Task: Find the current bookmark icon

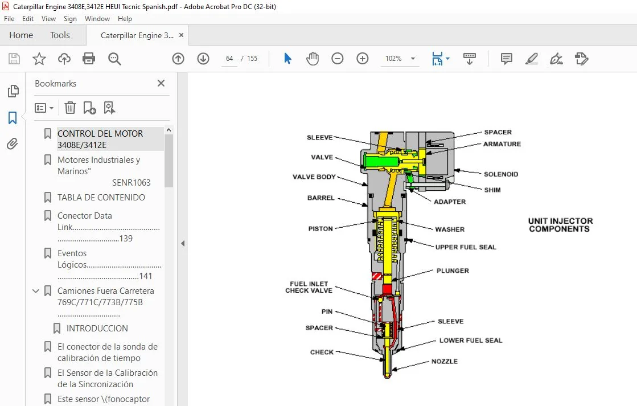Action: (x=109, y=108)
